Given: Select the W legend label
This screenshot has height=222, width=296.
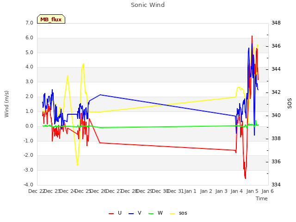Looking at the screenshot, I should (x=160, y=213).
